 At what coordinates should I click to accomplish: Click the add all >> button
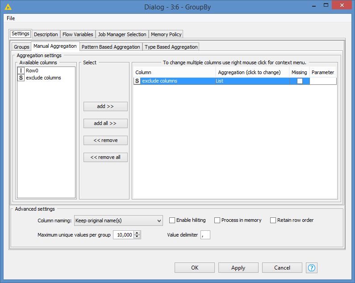click(x=105, y=123)
